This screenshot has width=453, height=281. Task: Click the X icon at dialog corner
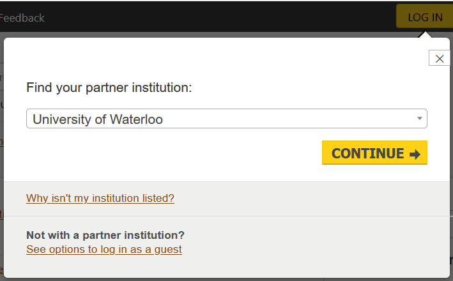439,59
